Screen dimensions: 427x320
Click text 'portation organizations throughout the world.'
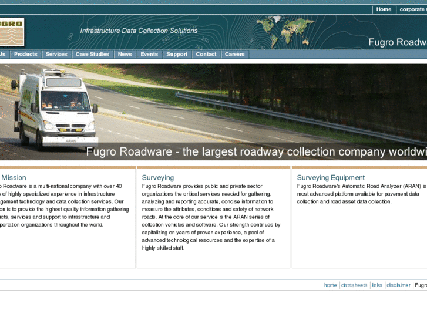52,225
